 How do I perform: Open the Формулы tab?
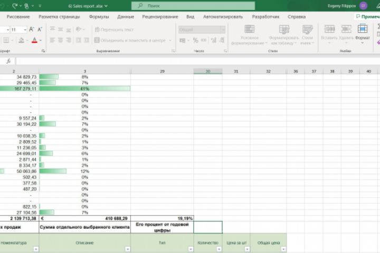99,17
